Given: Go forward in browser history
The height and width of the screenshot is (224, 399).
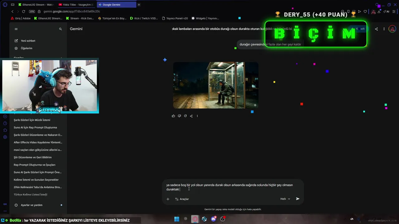Looking at the screenshot, I should pyautogui.click(x=18, y=12).
